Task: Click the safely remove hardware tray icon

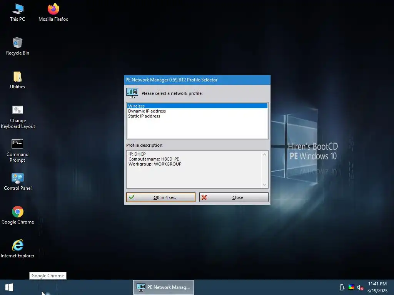Action: pos(342,287)
